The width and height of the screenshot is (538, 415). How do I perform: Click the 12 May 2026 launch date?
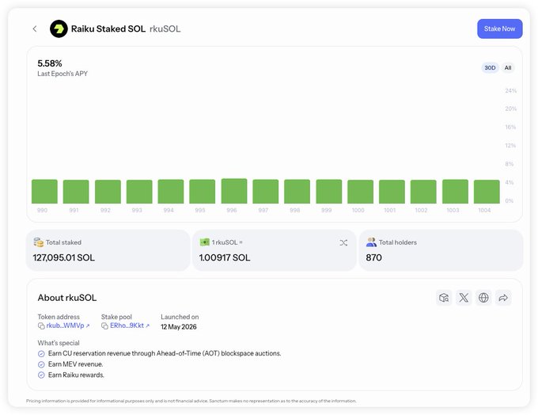tap(179, 327)
